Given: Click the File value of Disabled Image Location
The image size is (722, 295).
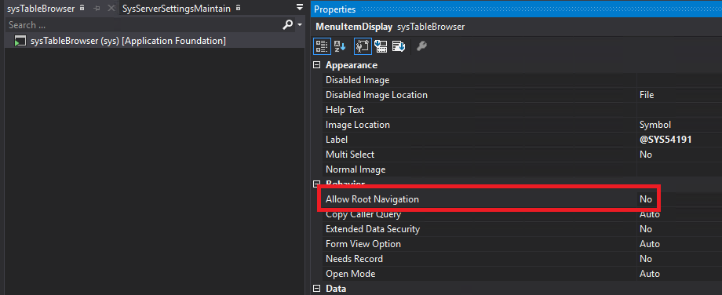Looking at the screenshot, I should click(x=647, y=95).
